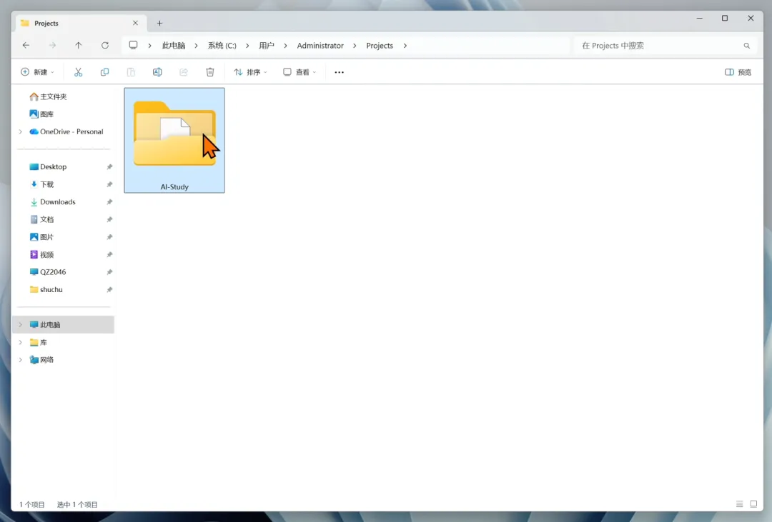Open the 查看 (View) dropdown
Screen dimensions: 772x522
(300, 72)
